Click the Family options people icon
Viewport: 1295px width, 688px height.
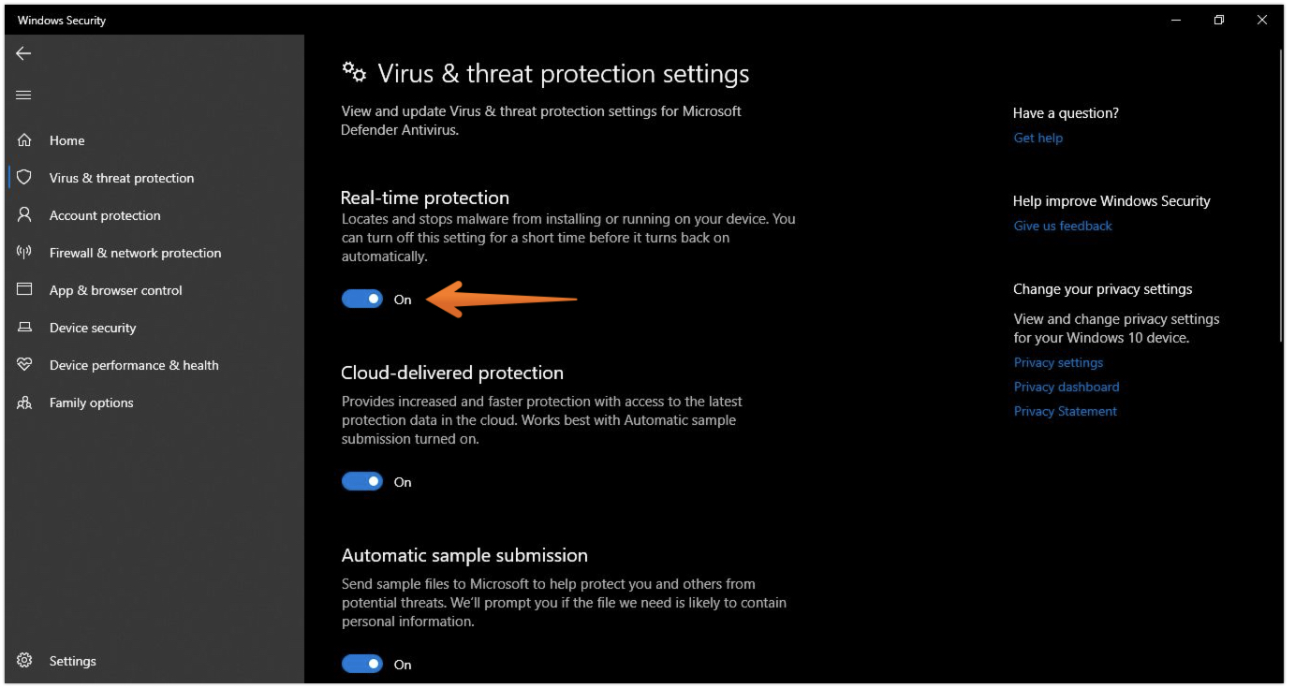[x=24, y=403]
